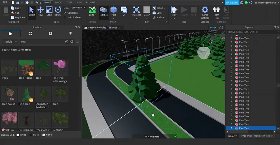The height and width of the screenshot is (145, 280).
Task: Open the Material picker icon
Action: click(x=137, y=9)
